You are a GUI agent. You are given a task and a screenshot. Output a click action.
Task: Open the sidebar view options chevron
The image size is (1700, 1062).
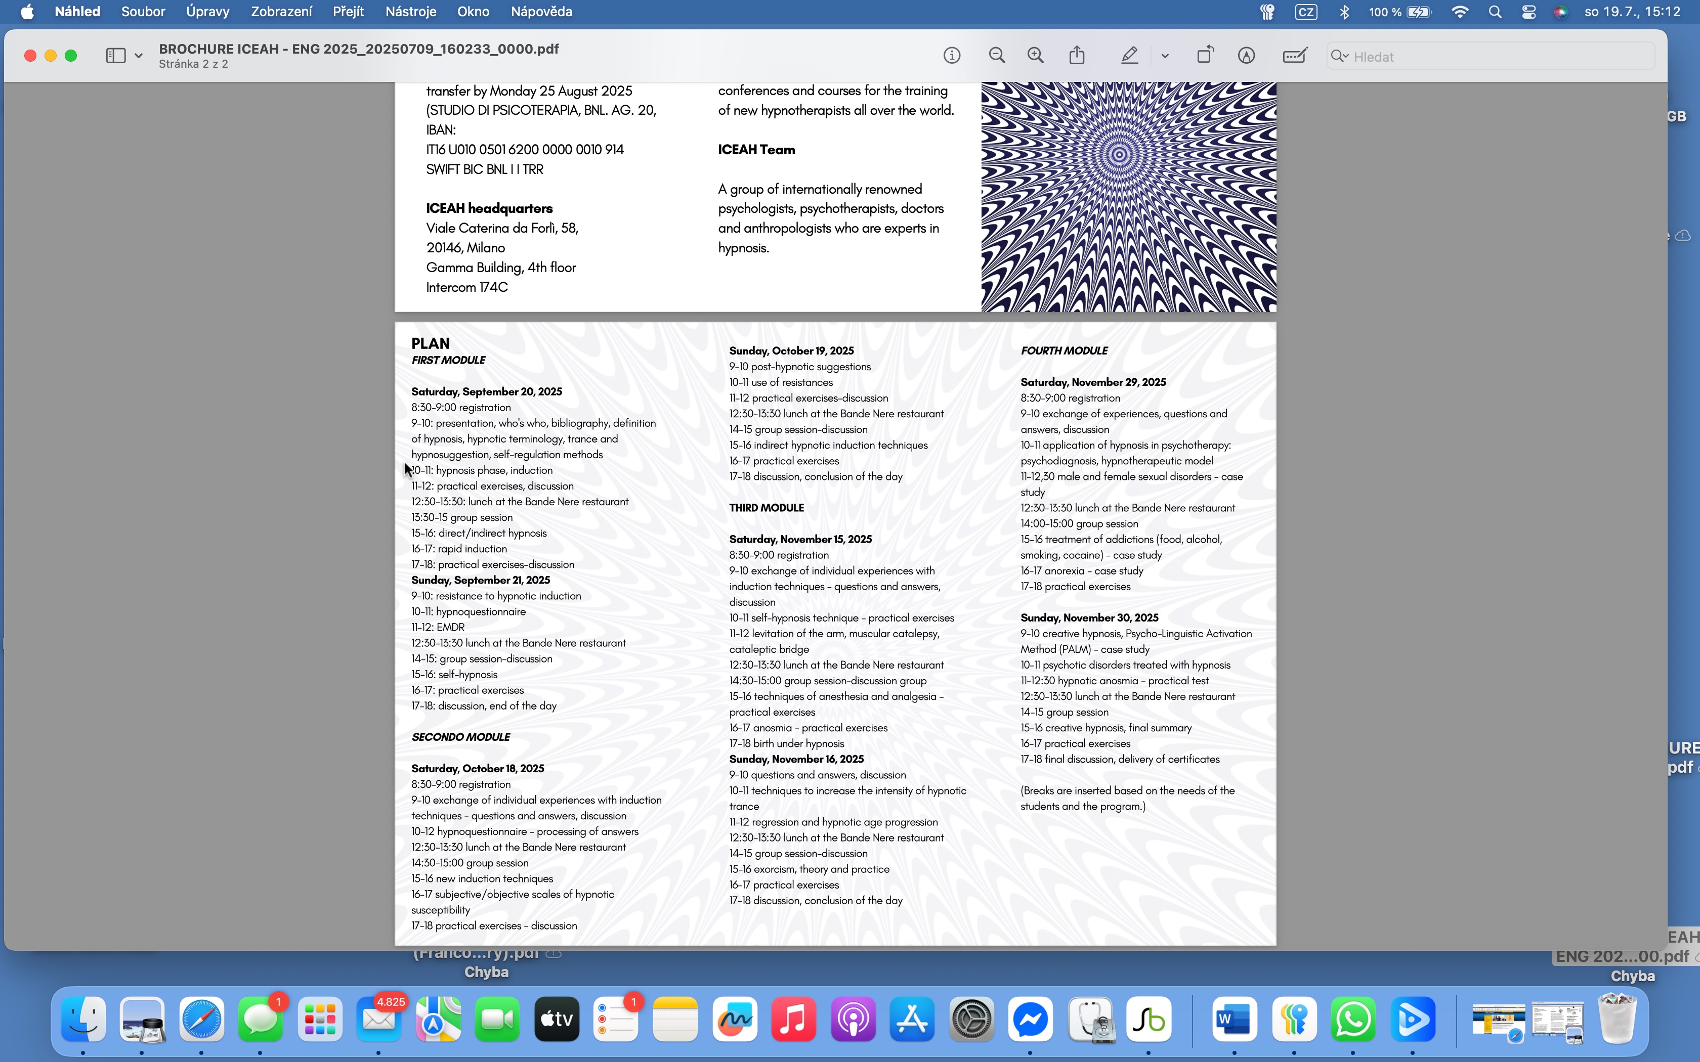pos(139,56)
